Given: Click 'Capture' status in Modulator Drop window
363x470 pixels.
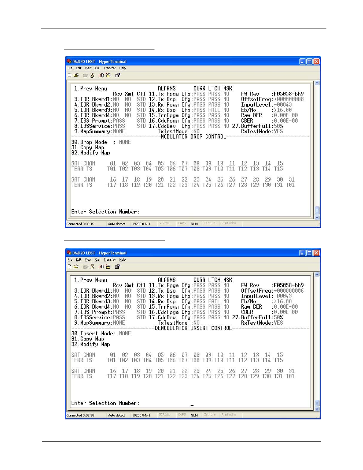Looking at the screenshot, I should [210, 223].
